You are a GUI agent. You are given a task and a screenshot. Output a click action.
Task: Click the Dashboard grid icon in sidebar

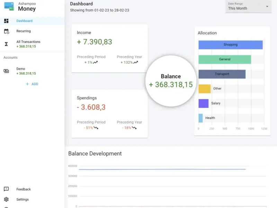pyautogui.click(x=6, y=21)
